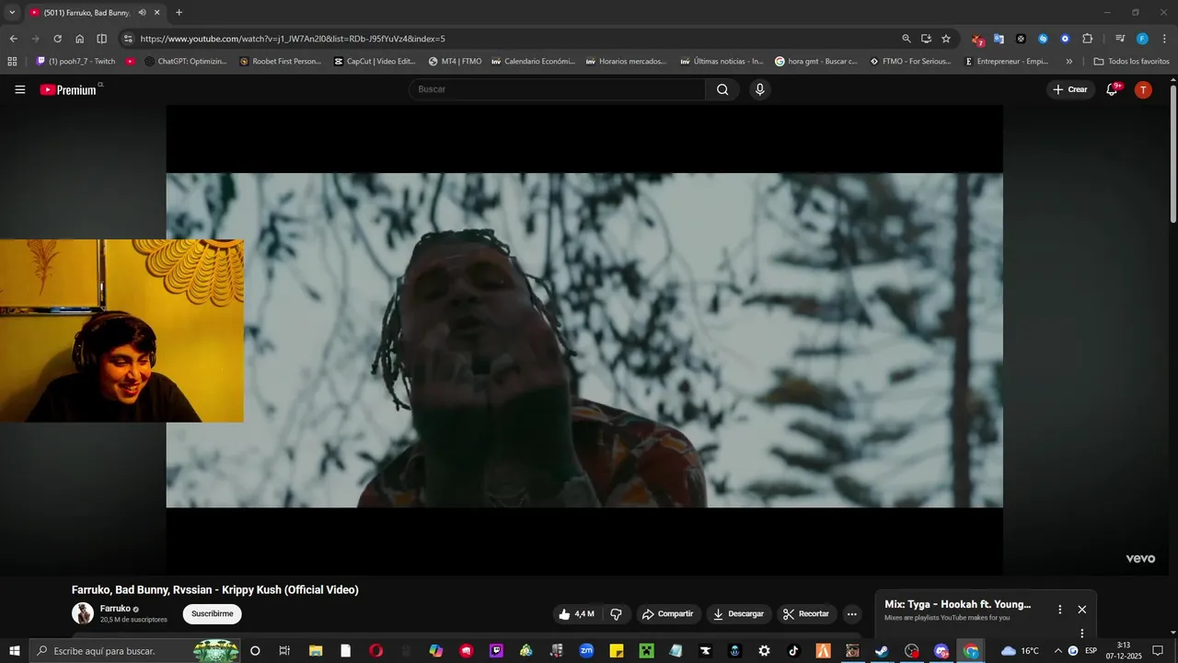The height and width of the screenshot is (663, 1178).
Task: Go to YouTube Premium home logo
Action: (x=71, y=89)
